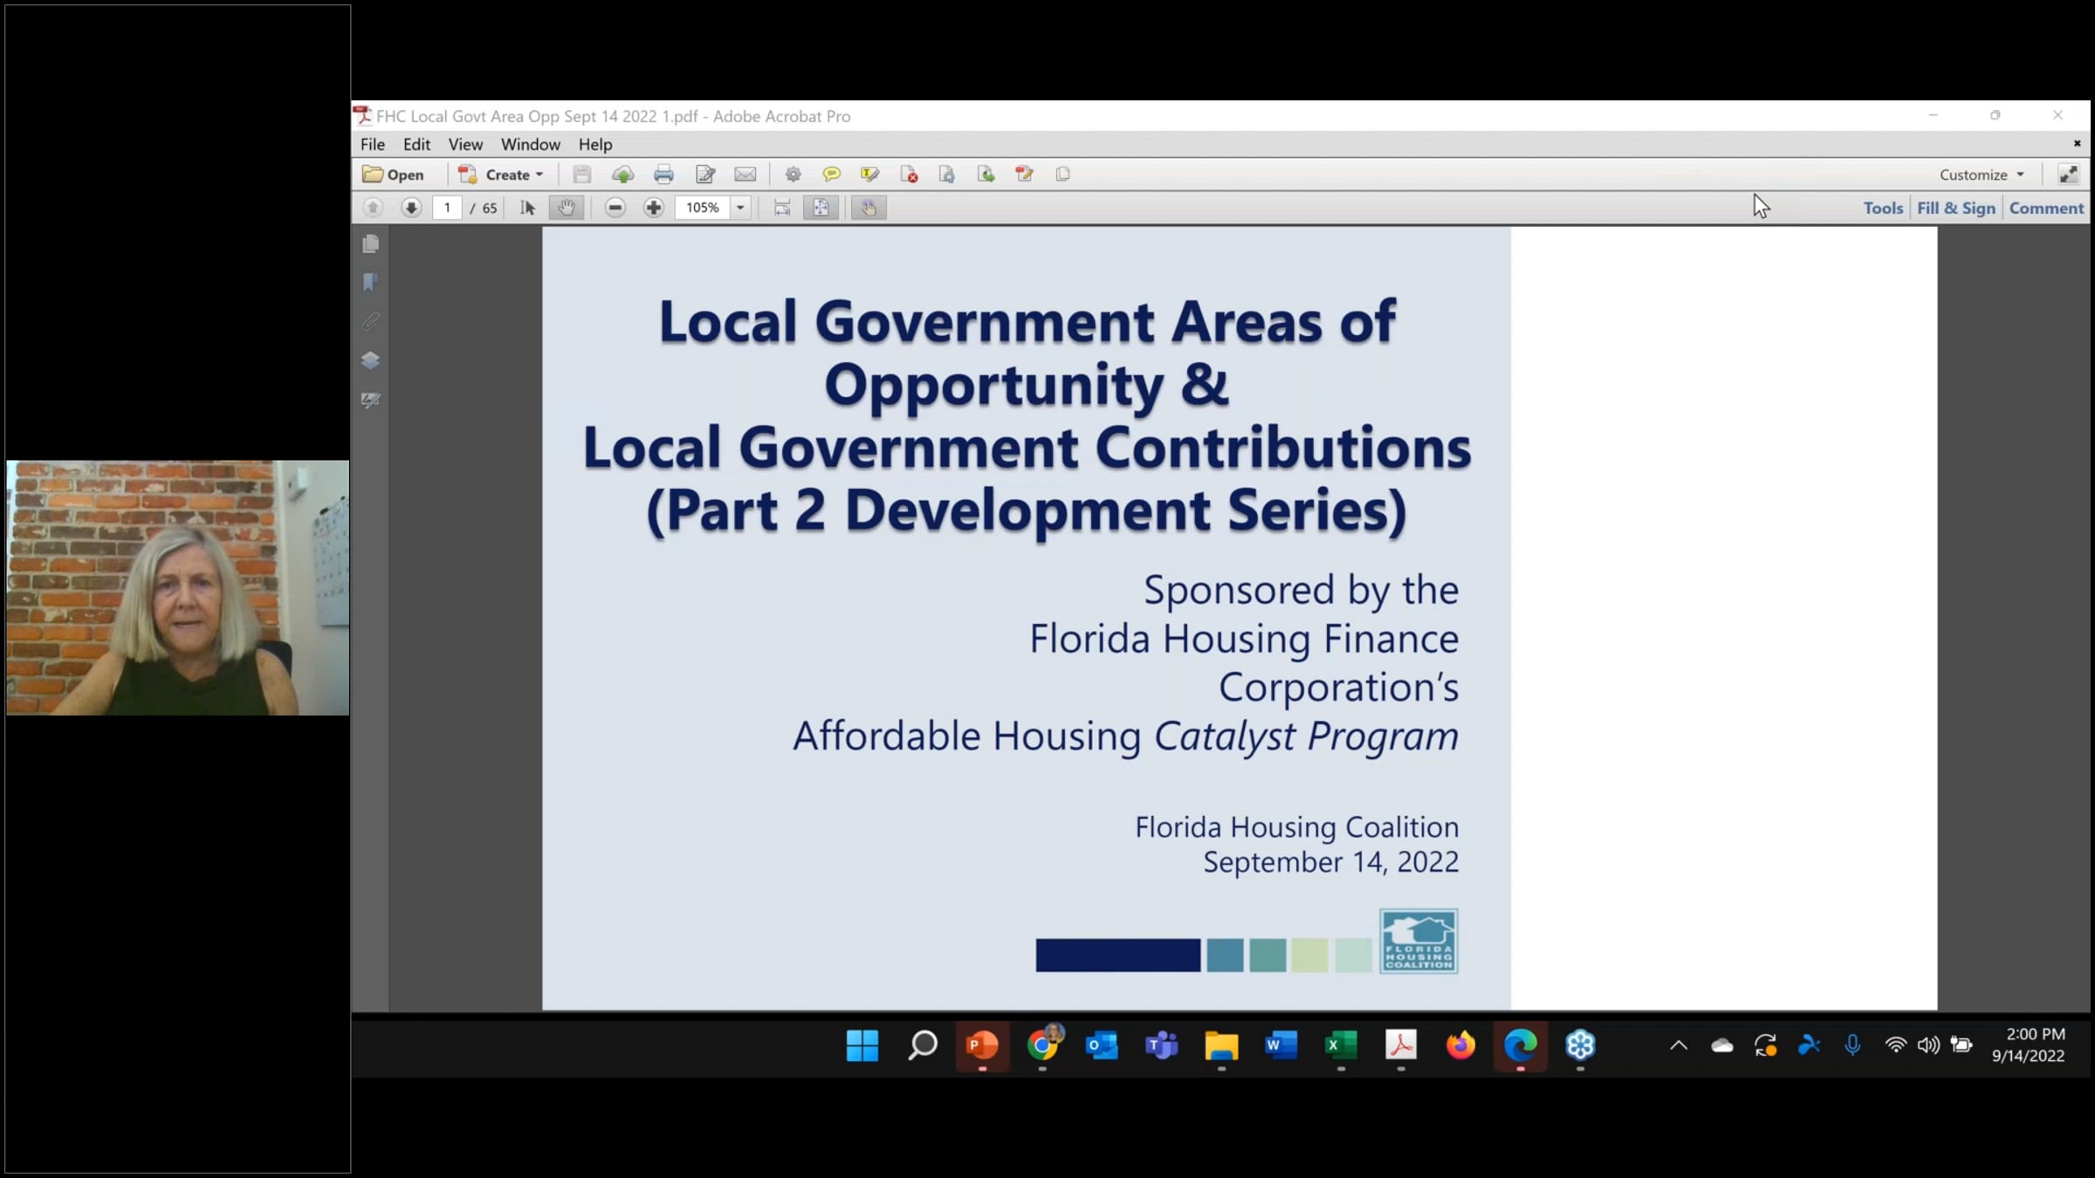The image size is (2095, 1178).
Task: Click the extract pages icon
Action: click(986, 175)
